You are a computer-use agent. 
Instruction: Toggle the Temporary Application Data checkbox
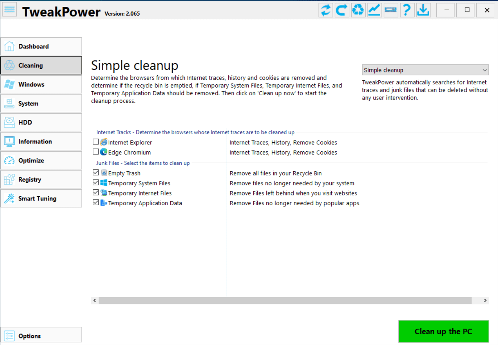[96, 203]
